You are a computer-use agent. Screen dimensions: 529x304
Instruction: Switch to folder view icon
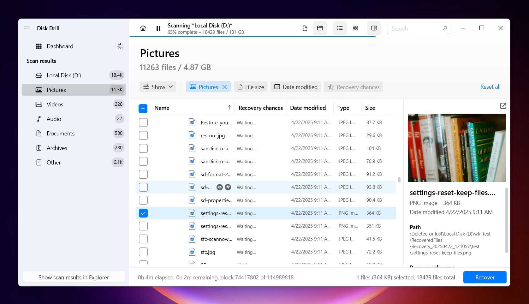tap(320, 28)
